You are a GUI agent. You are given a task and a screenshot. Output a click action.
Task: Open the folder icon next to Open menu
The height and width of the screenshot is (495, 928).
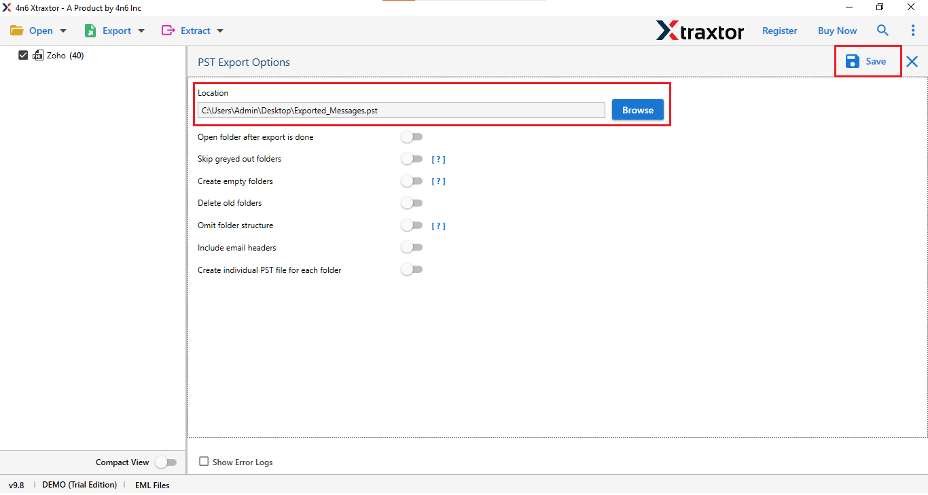point(16,30)
